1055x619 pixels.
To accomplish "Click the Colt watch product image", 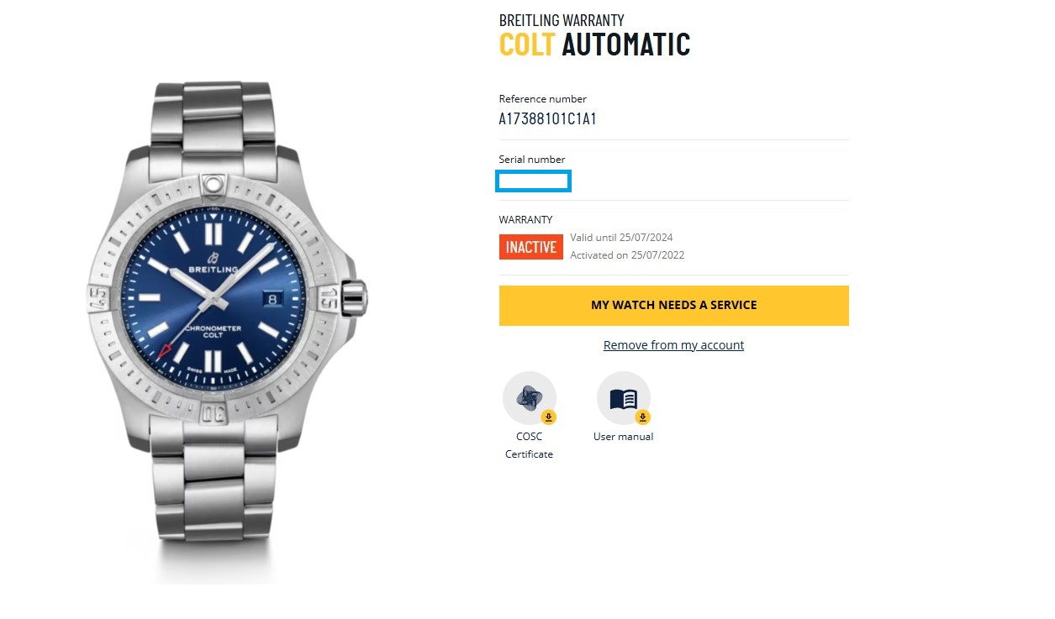I will 227,332.
